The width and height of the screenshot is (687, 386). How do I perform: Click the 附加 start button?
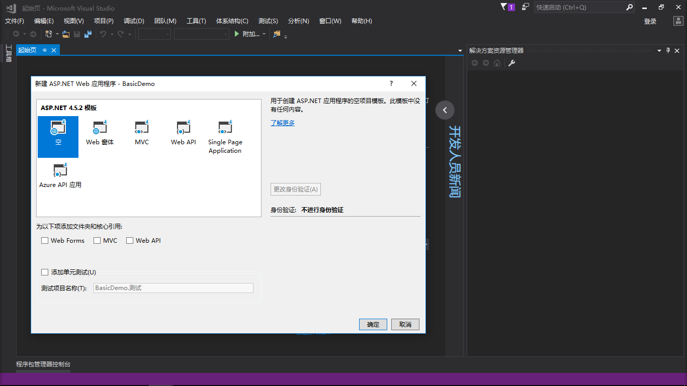[247, 34]
